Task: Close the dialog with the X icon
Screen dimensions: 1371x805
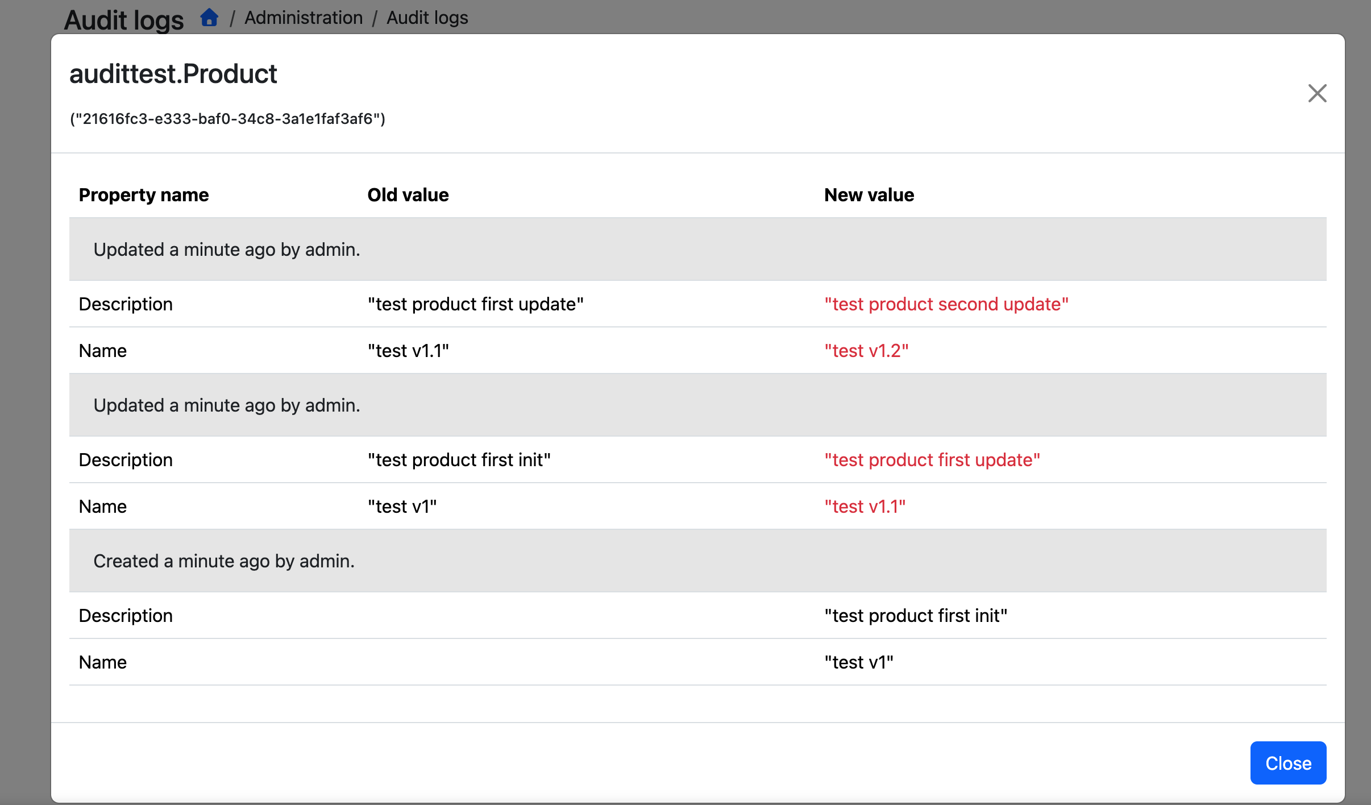Action: pyautogui.click(x=1317, y=93)
